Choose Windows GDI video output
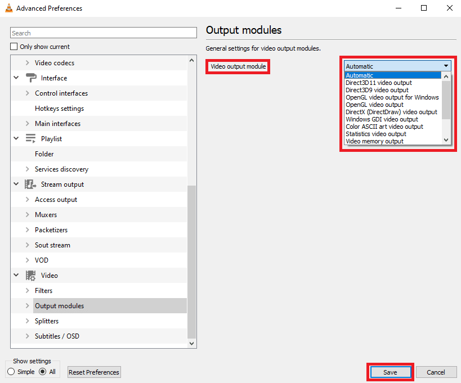 393,119
